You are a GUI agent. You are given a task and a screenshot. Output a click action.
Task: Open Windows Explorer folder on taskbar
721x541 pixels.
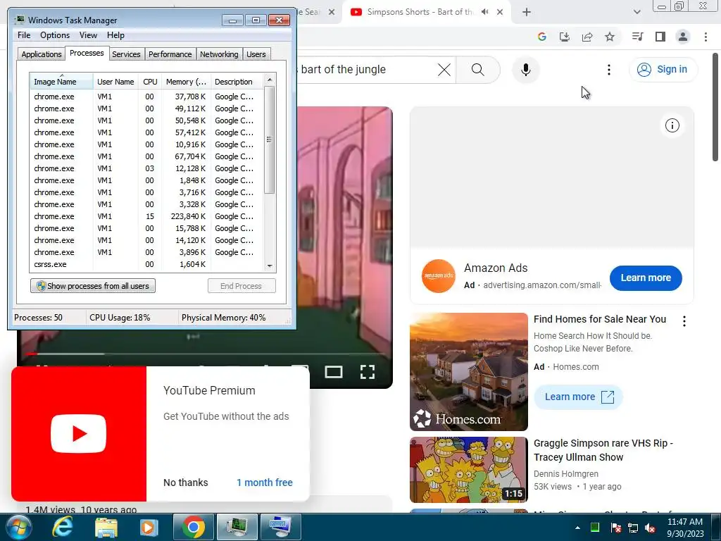click(x=106, y=527)
